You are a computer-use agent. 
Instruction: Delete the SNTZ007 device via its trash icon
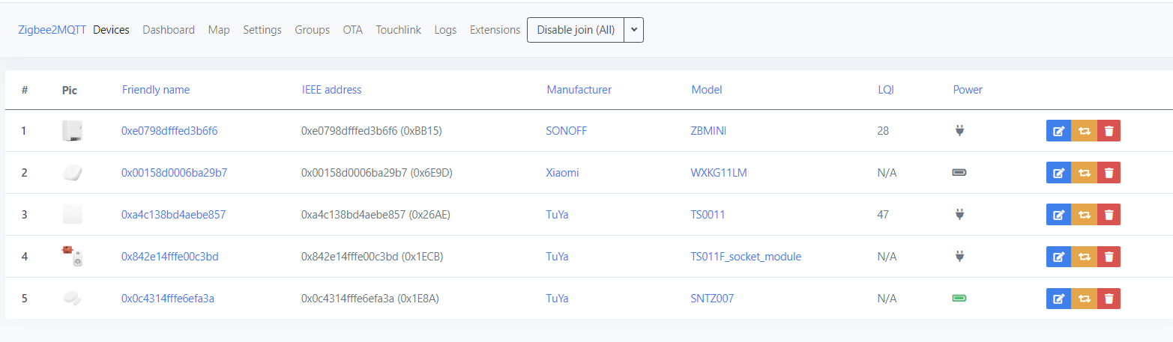1109,299
